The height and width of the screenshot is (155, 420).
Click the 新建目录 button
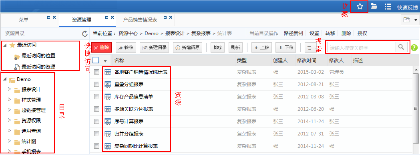[155, 47]
